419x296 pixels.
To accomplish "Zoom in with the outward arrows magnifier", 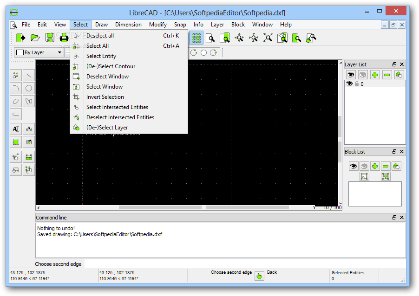I will point(239,38).
